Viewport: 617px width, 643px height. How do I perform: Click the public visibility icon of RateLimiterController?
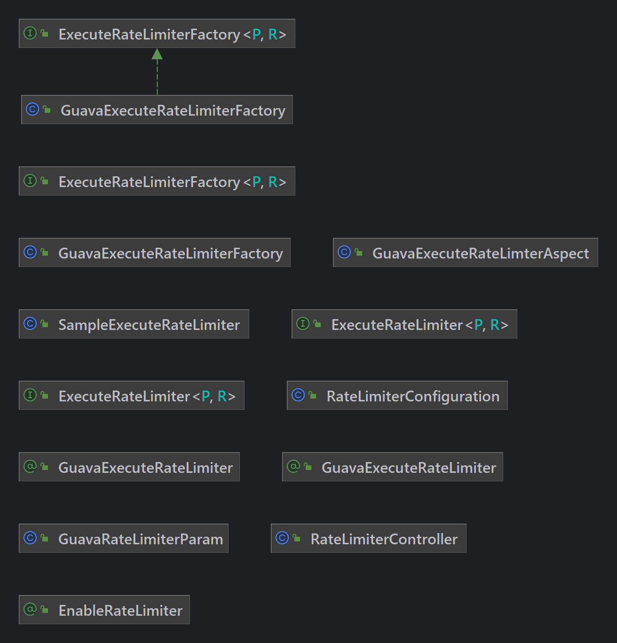coord(297,538)
